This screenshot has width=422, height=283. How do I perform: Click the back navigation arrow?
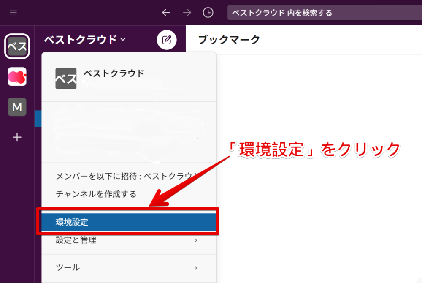click(166, 13)
